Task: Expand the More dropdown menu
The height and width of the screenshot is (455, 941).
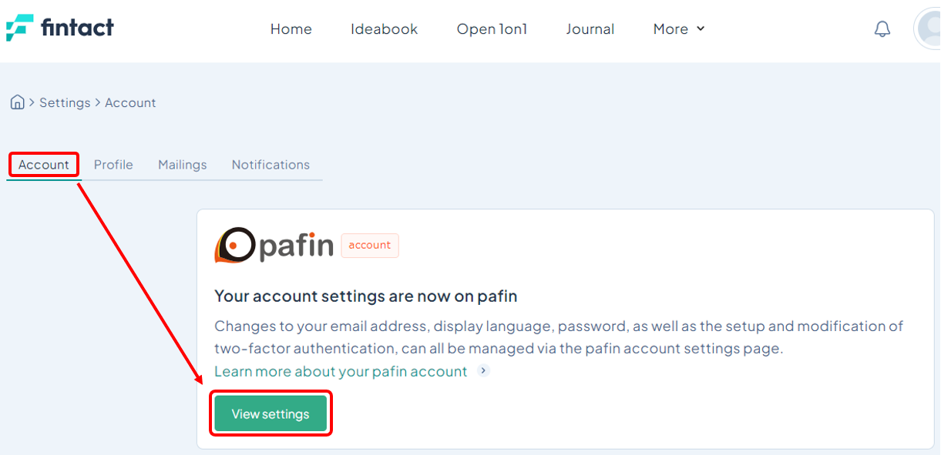Action: click(x=679, y=29)
